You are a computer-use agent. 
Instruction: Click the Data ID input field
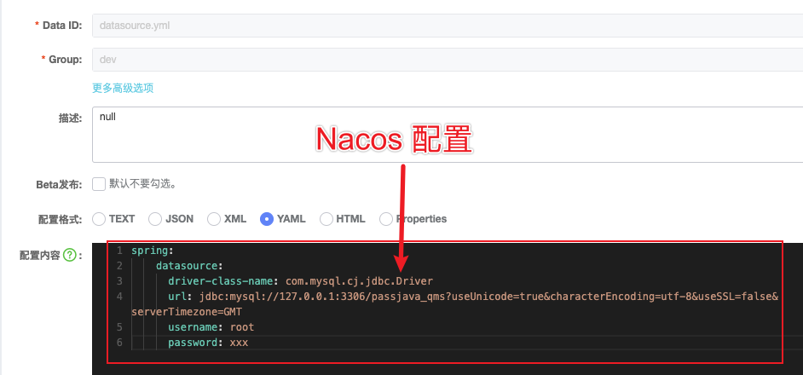pyautogui.click(x=443, y=26)
